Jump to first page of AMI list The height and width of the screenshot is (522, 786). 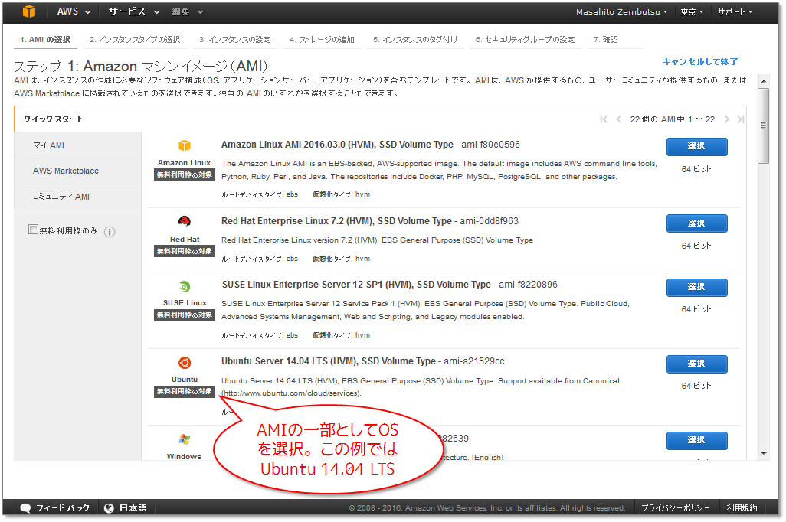pos(604,119)
